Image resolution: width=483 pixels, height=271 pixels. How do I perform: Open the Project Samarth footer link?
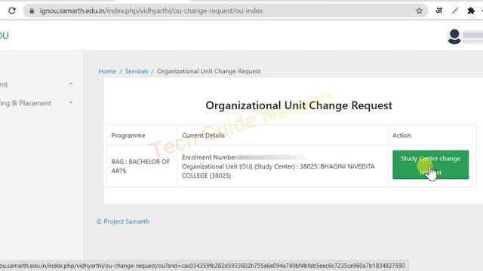pos(123,221)
